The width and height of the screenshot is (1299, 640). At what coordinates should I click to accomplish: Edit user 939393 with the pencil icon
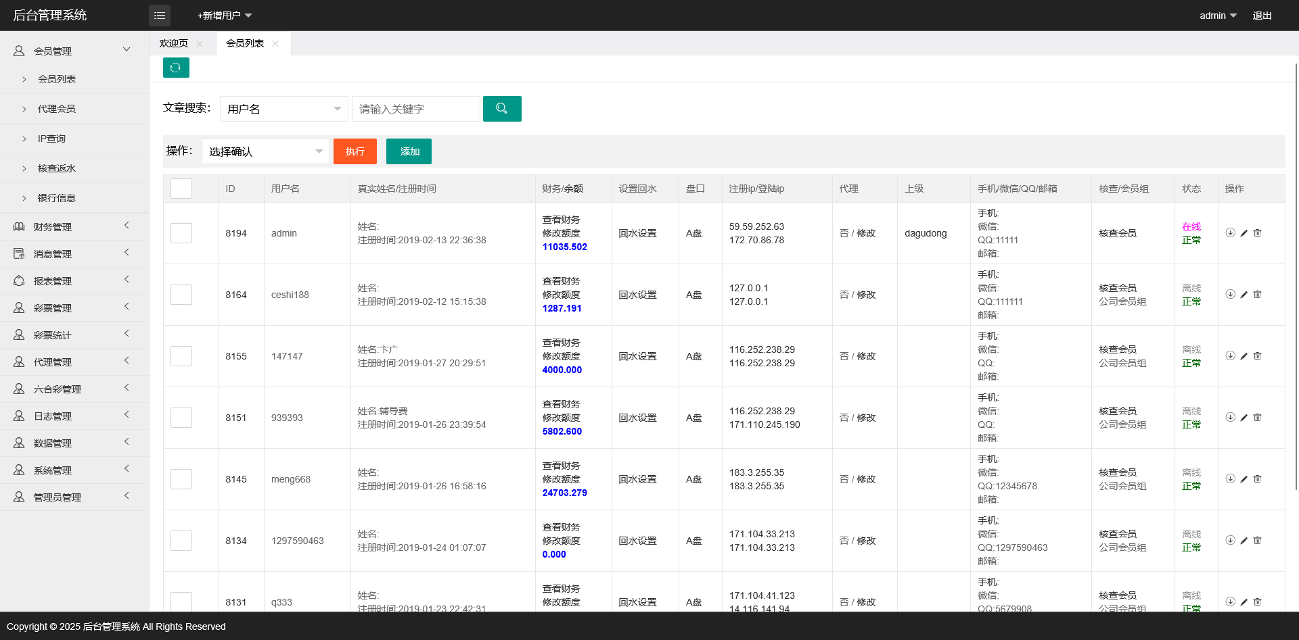tap(1244, 418)
